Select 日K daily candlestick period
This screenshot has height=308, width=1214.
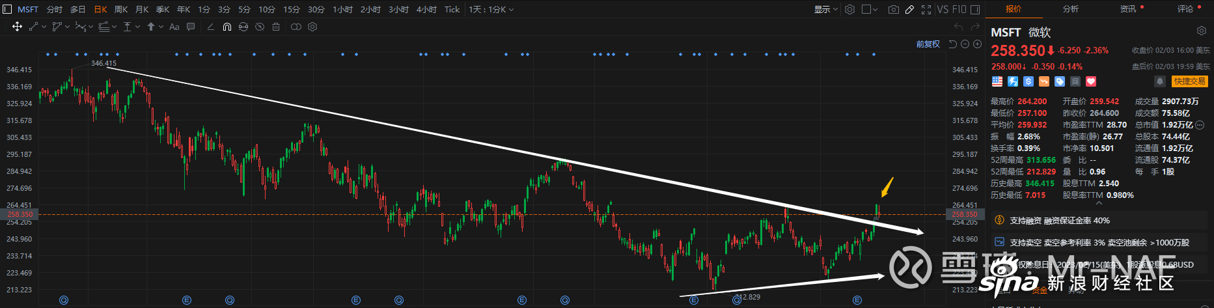click(x=100, y=9)
